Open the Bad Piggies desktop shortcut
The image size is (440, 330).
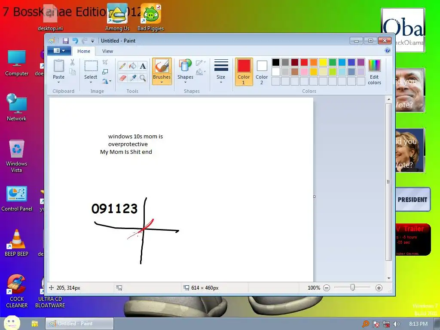click(x=151, y=17)
